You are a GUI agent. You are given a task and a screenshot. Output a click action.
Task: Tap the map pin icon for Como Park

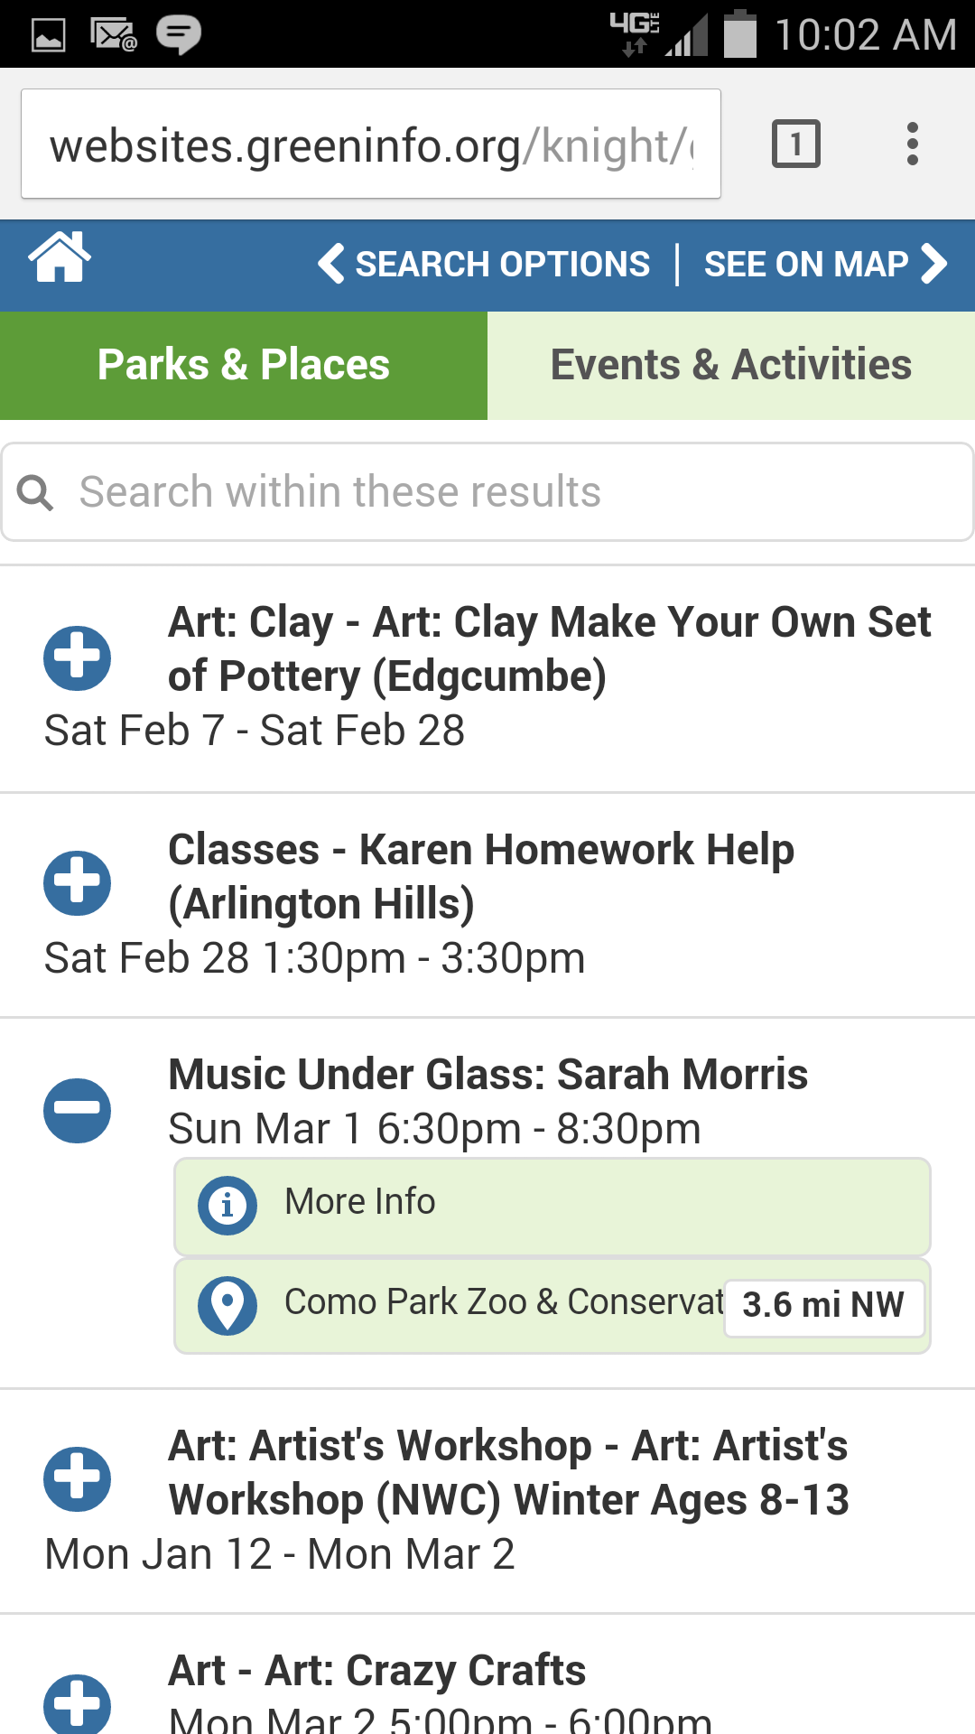(227, 1305)
